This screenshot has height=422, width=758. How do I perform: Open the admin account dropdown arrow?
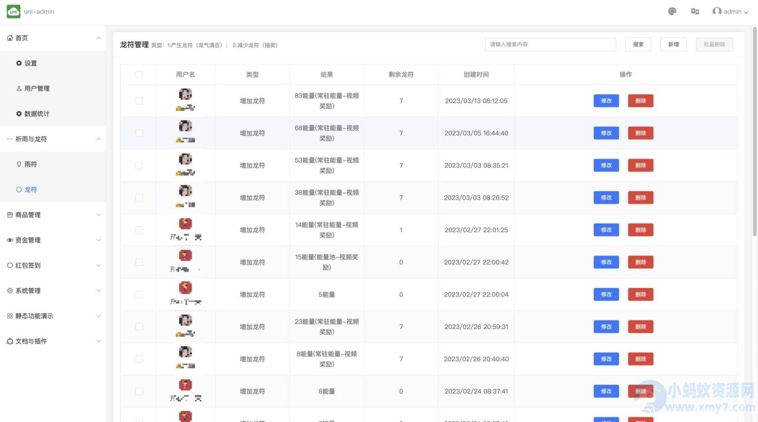746,12
